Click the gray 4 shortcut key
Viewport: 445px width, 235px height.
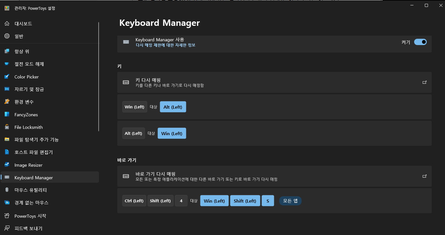click(181, 201)
